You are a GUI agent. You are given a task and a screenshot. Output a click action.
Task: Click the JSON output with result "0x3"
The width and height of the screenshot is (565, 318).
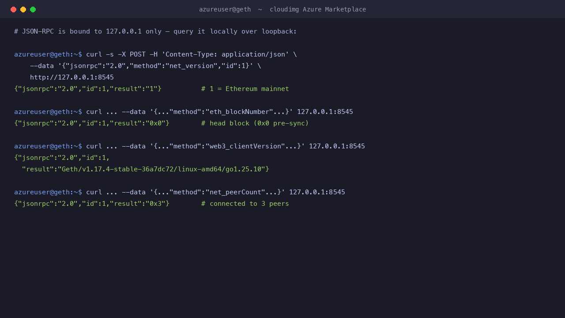point(92,204)
